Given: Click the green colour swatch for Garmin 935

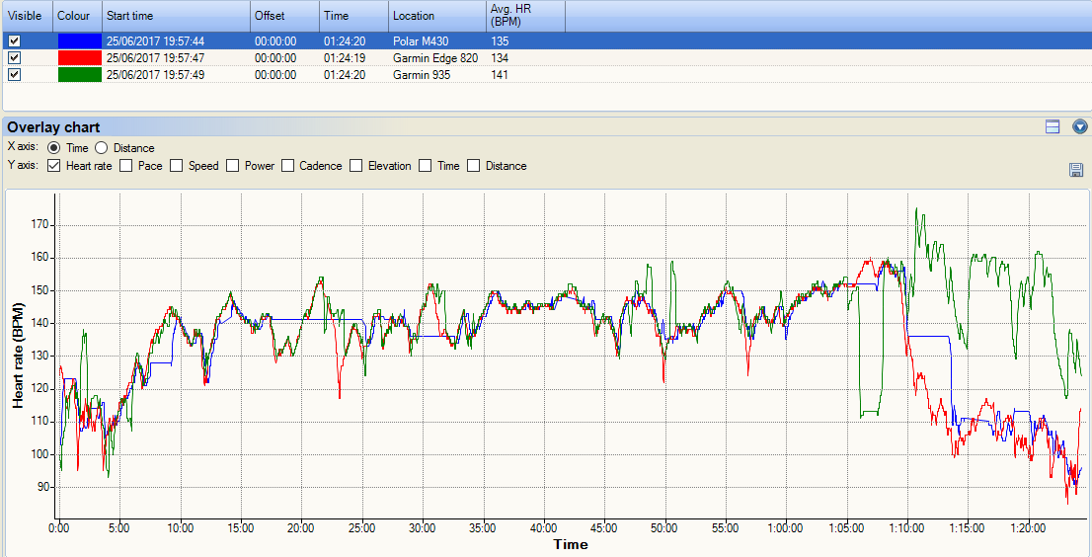Looking at the screenshot, I should (x=79, y=74).
